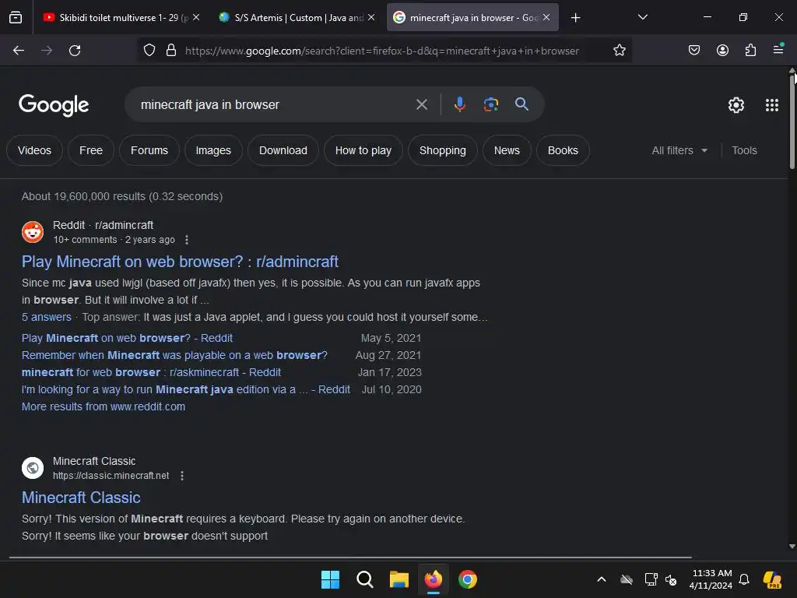Screen dimensions: 797x598
Task: Go back to previous page
Action: (19, 51)
